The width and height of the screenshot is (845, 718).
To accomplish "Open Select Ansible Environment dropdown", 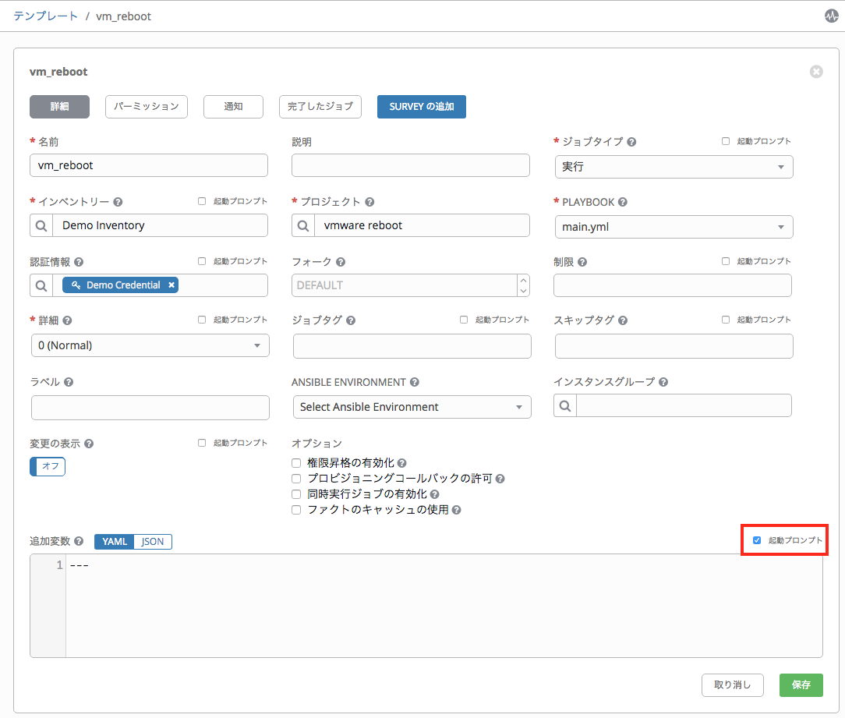I will coord(412,407).
